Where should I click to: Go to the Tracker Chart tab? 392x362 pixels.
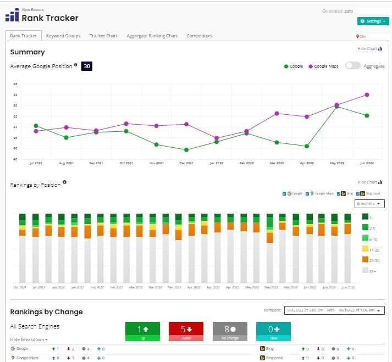103,36
